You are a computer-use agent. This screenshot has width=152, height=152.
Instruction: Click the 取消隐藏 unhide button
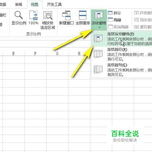[x=118, y=27]
